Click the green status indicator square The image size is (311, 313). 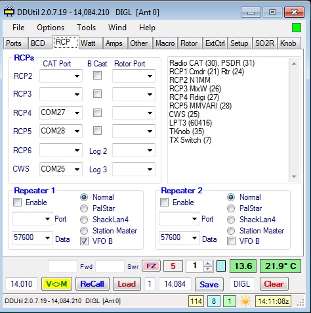coord(297,28)
